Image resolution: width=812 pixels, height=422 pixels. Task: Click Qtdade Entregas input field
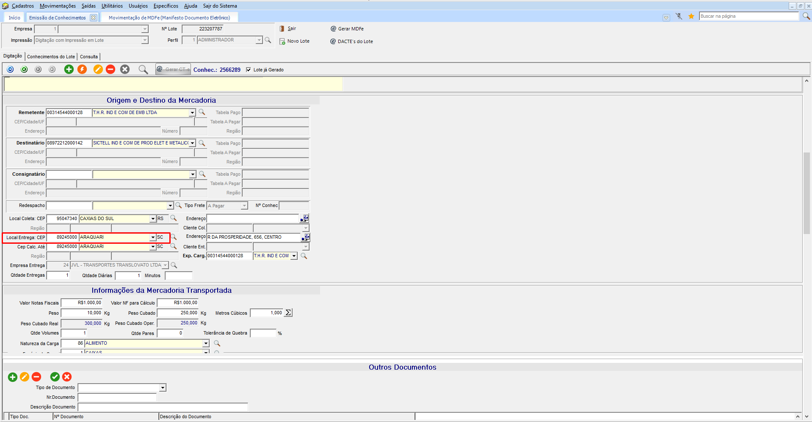tap(58, 275)
